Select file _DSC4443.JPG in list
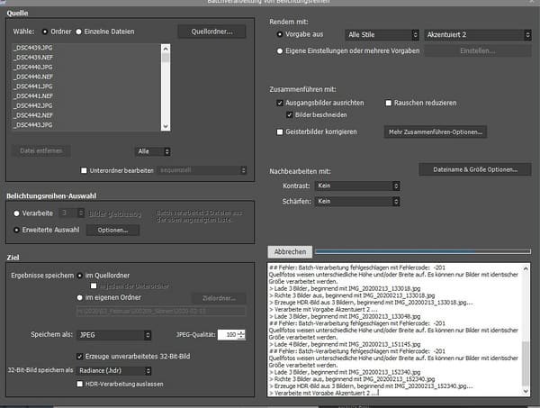The image size is (540, 408). click(x=33, y=125)
